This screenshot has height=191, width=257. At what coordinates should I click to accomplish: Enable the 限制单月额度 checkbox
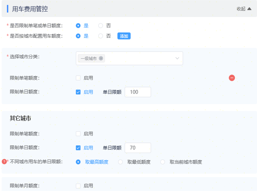pos(78,186)
